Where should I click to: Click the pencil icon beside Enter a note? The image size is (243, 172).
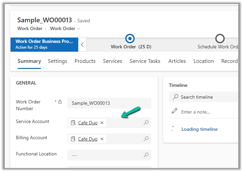tap(175, 111)
